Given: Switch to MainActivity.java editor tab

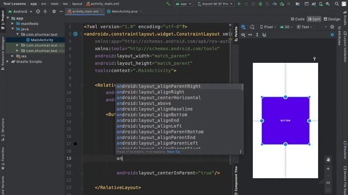Looking at the screenshot, I should click(124, 11).
